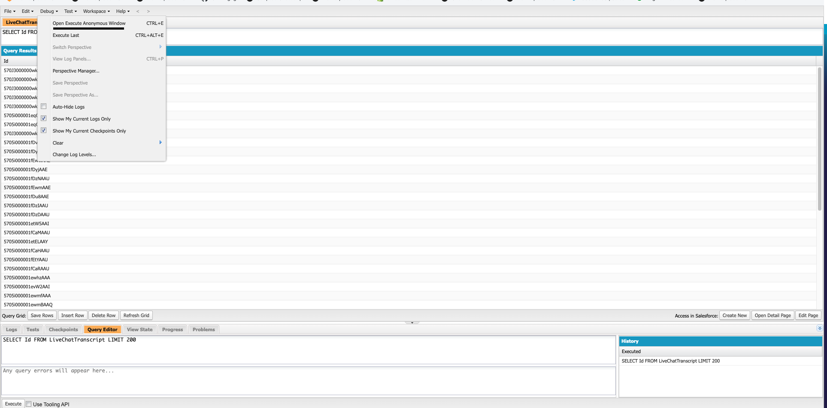Screen dimensions: 827x408
Task: Click Open Detail Page button
Action: click(x=772, y=315)
